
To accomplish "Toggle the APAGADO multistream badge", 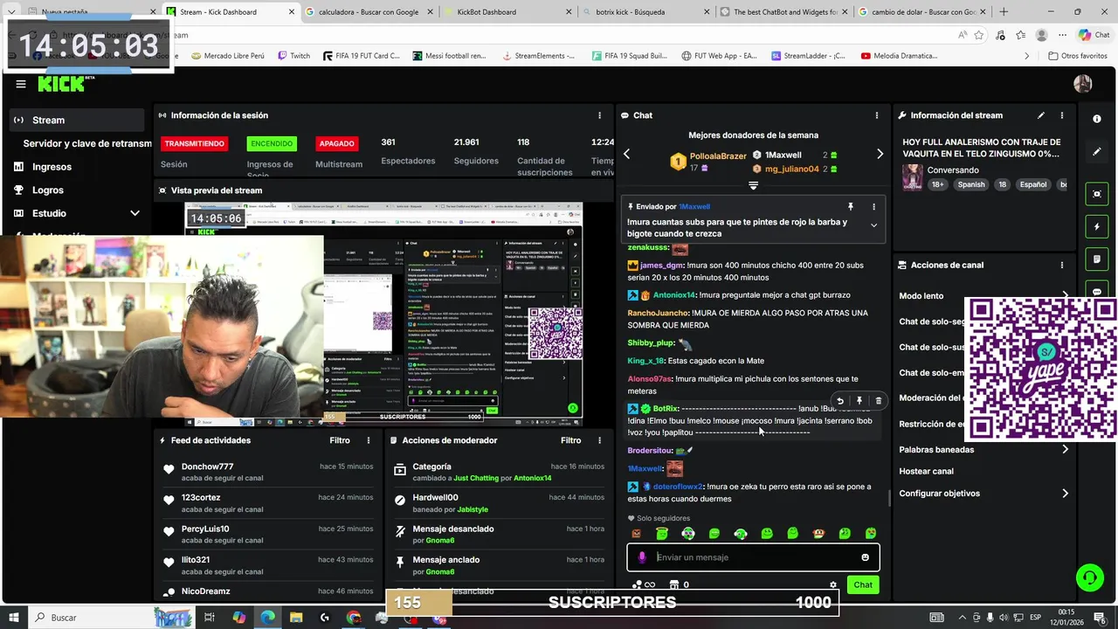I will [336, 143].
